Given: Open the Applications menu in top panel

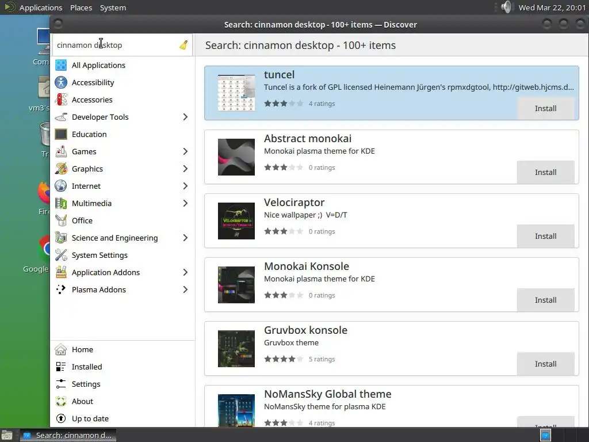Looking at the screenshot, I should coord(41,7).
